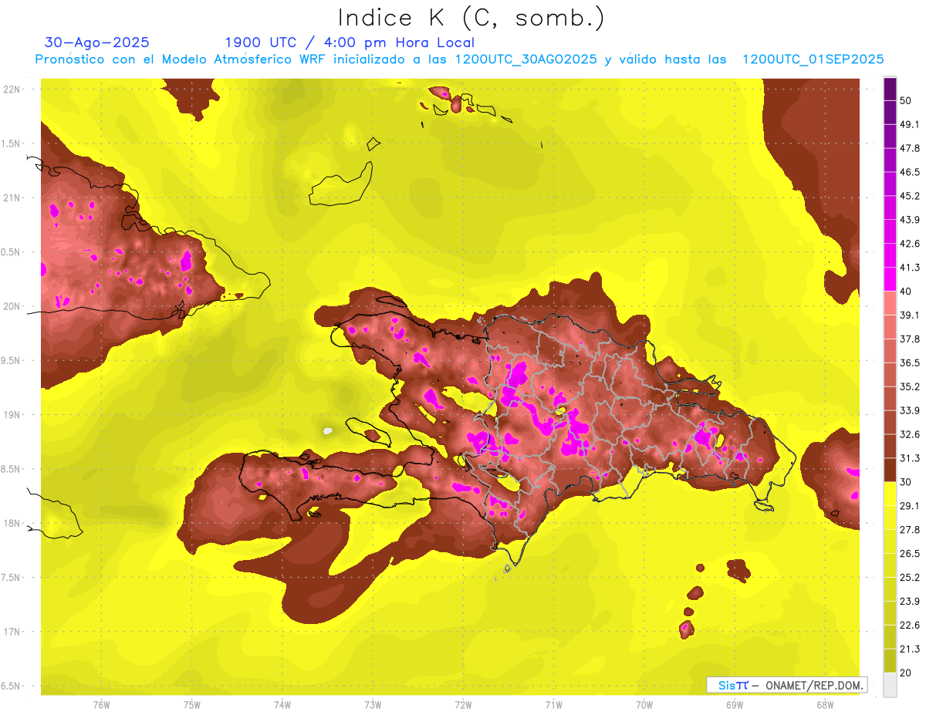The height and width of the screenshot is (715, 926).
Task: Click the color bar value "25.2"
Action: pos(909,578)
